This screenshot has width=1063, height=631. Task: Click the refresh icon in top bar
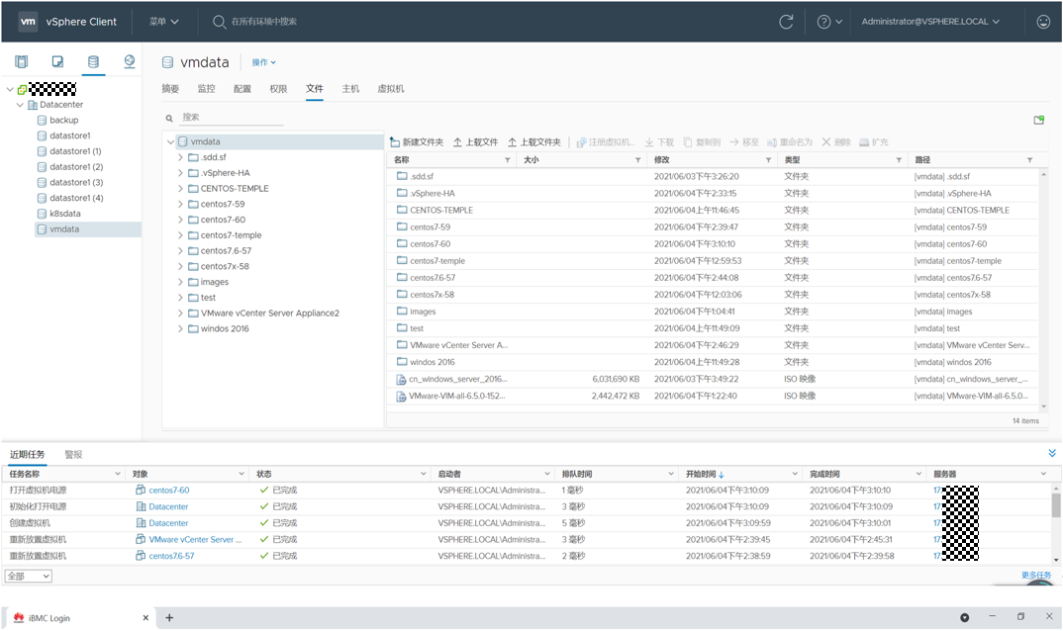(786, 22)
